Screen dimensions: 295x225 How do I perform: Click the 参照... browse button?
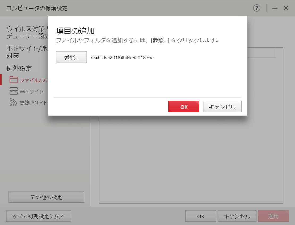(x=71, y=57)
